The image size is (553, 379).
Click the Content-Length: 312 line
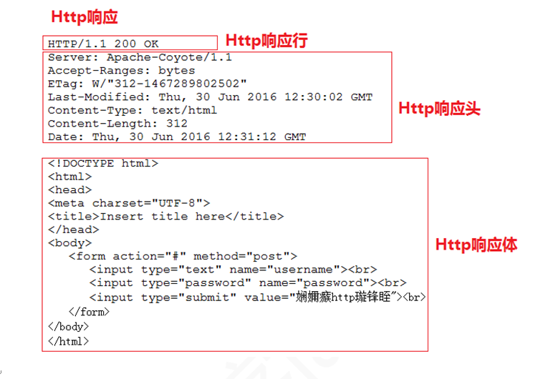(117, 124)
